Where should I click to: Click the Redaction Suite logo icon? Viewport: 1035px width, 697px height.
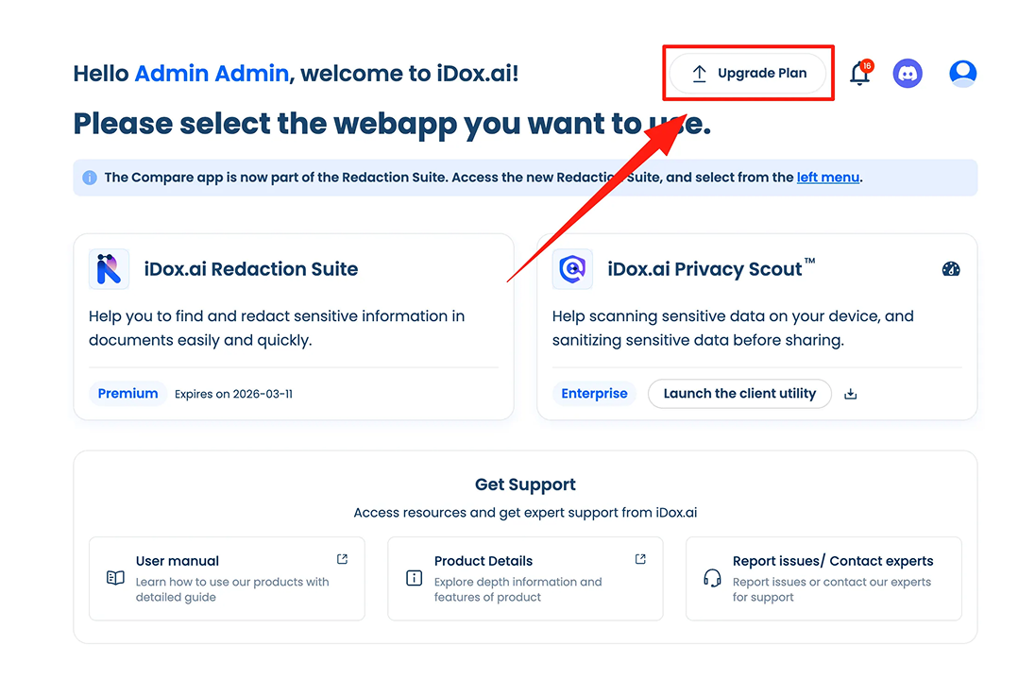[109, 269]
